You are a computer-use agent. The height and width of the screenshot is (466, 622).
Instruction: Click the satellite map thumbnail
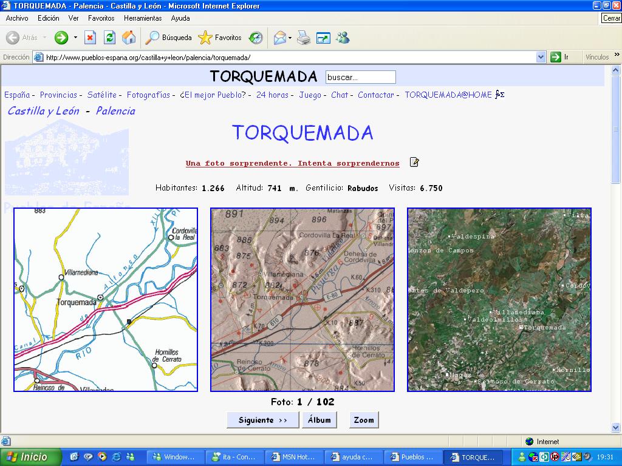[499, 300]
